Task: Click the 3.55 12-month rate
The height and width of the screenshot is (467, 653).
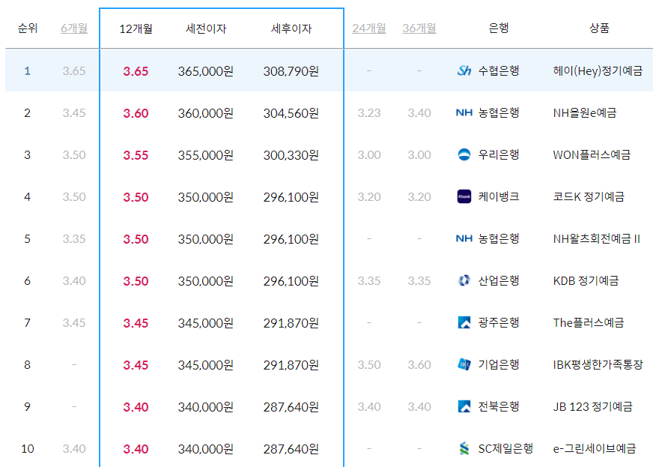Action: click(x=136, y=155)
